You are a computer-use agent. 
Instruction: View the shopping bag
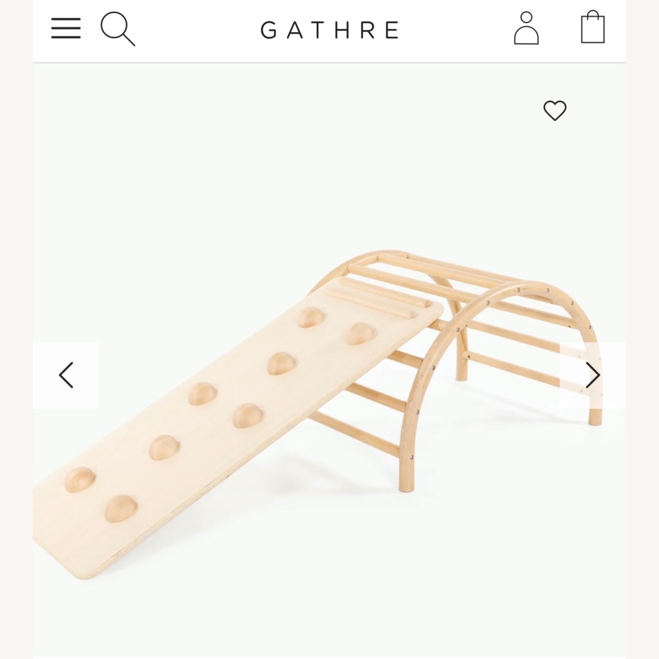(593, 27)
